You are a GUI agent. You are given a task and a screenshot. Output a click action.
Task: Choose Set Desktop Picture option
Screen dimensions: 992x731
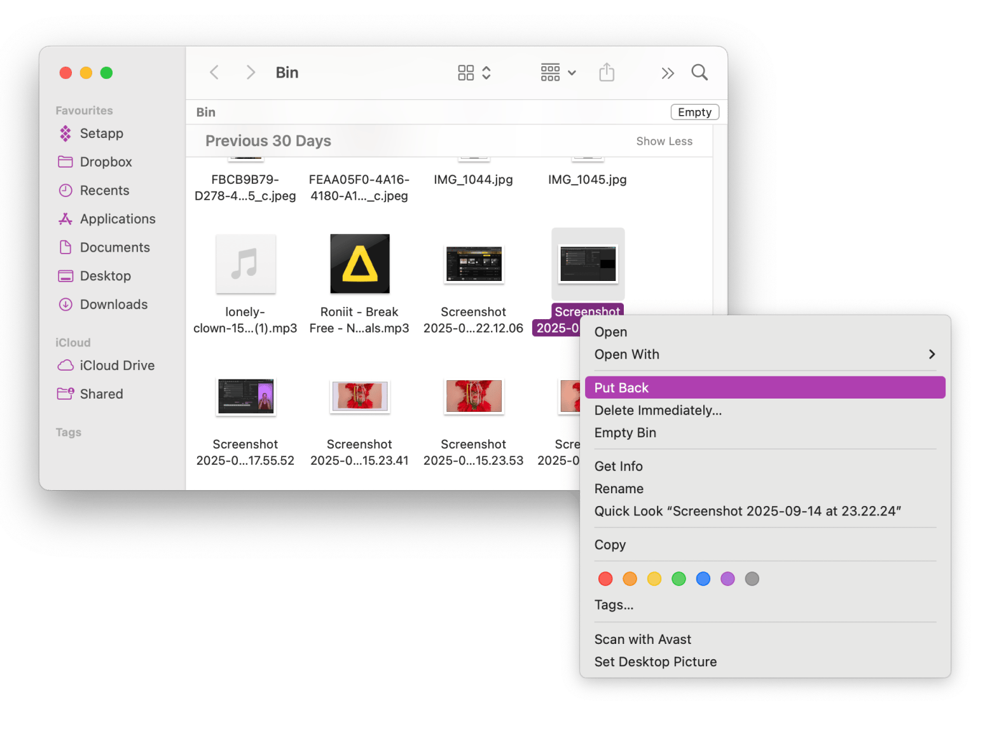click(655, 662)
